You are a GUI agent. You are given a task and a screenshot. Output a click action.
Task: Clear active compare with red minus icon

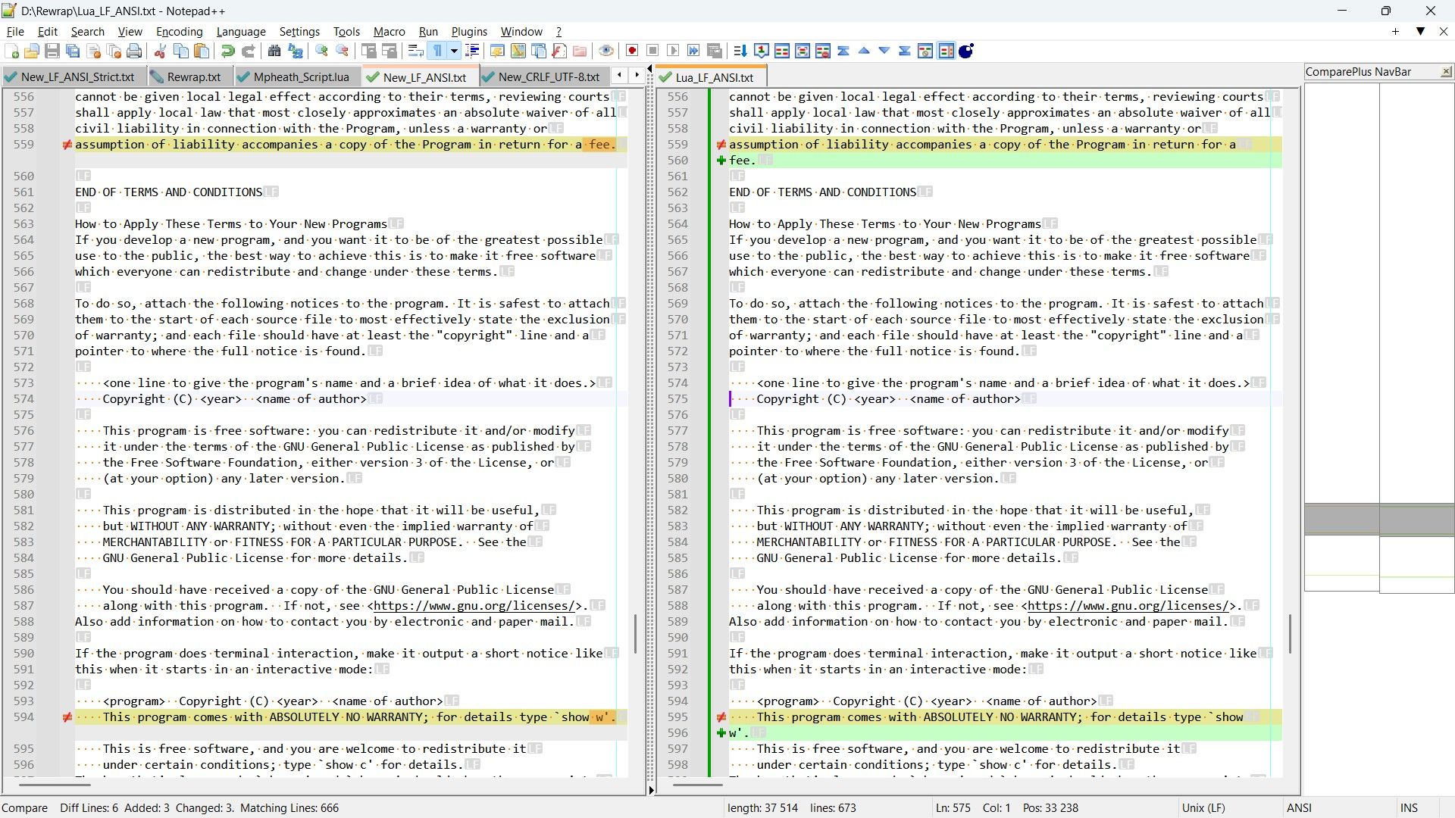coord(823,51)
